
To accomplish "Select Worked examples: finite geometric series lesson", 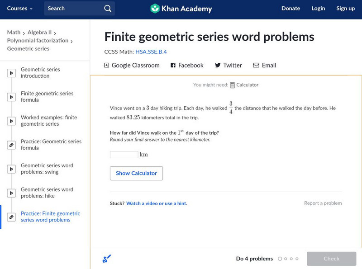I will [49, 121].
